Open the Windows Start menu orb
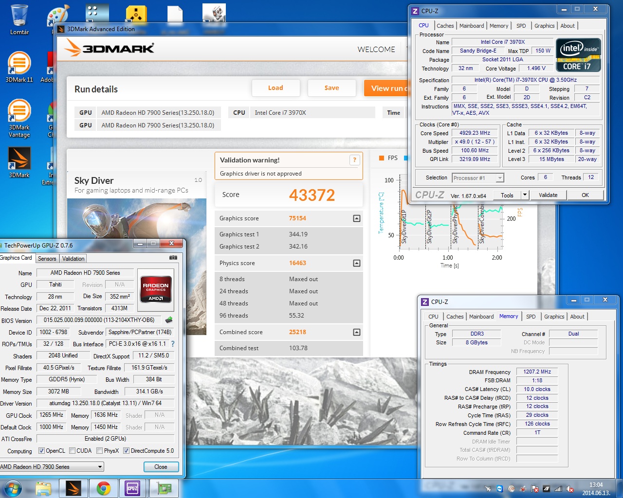Screen dimensions: 623x498 point(13,488)
